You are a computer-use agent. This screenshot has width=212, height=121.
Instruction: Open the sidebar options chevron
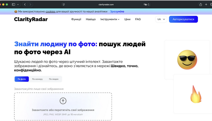pyautogui.click(x=18, y=4)
